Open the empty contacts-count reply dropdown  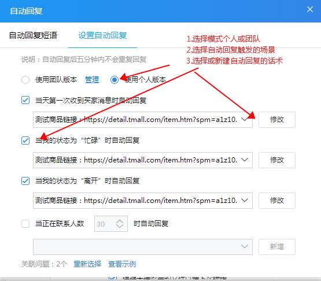143,247
